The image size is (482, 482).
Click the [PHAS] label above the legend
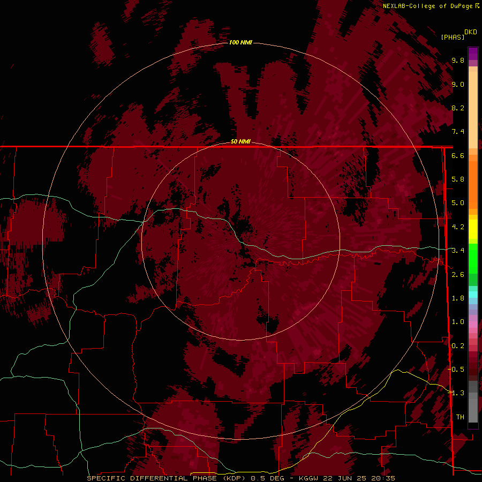tap(453, 37)
